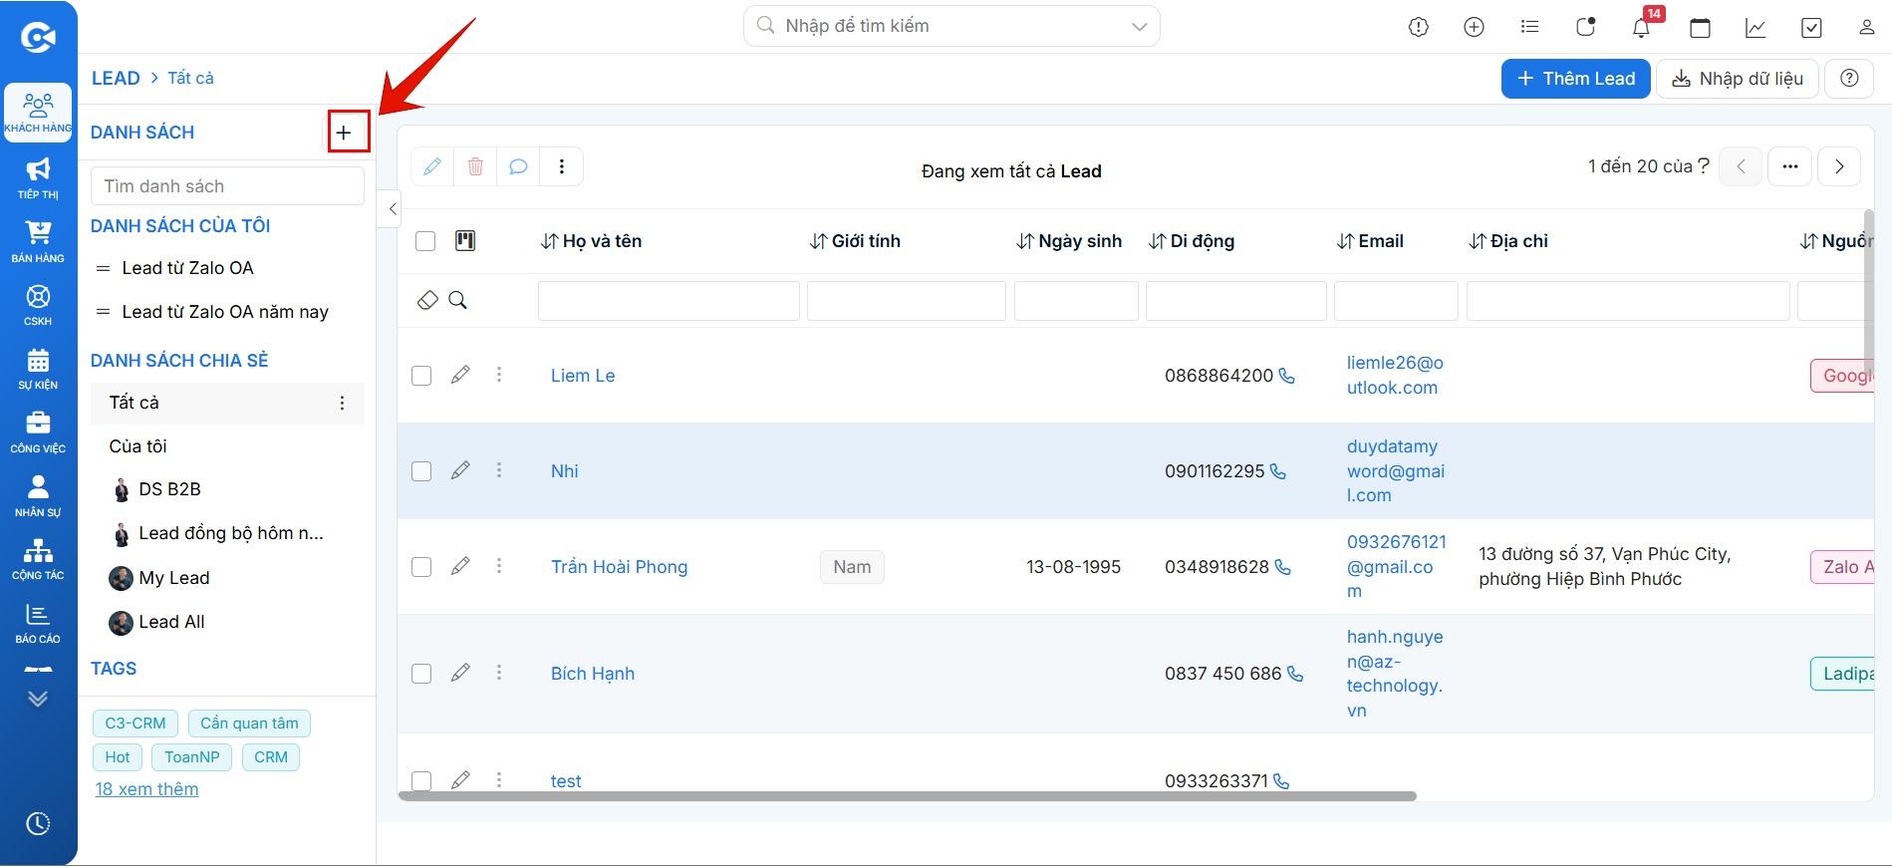
Task: Open the Nhân Sự module
Action: [x=38, y=495]
